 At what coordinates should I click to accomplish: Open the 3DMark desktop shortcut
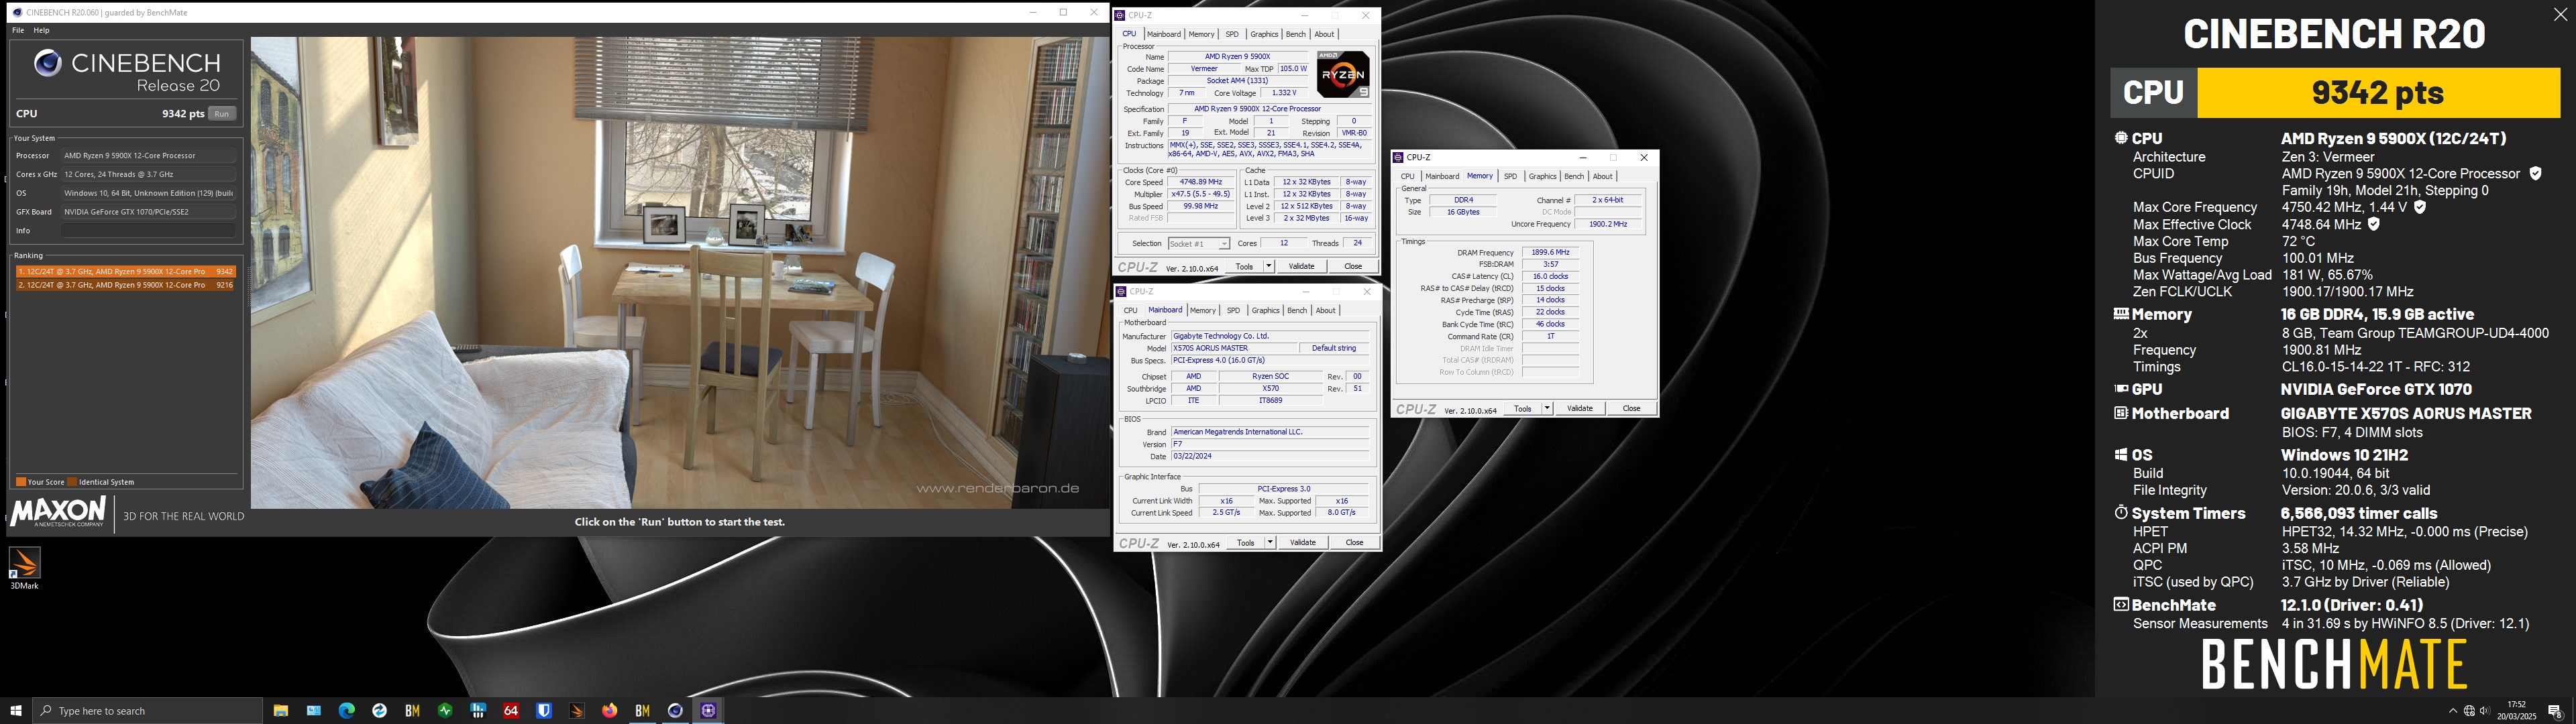tap(24, 568)
